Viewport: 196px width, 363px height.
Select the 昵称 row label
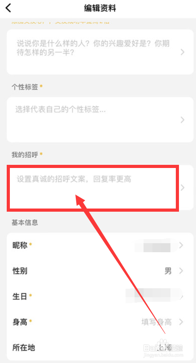coord(20,245)
